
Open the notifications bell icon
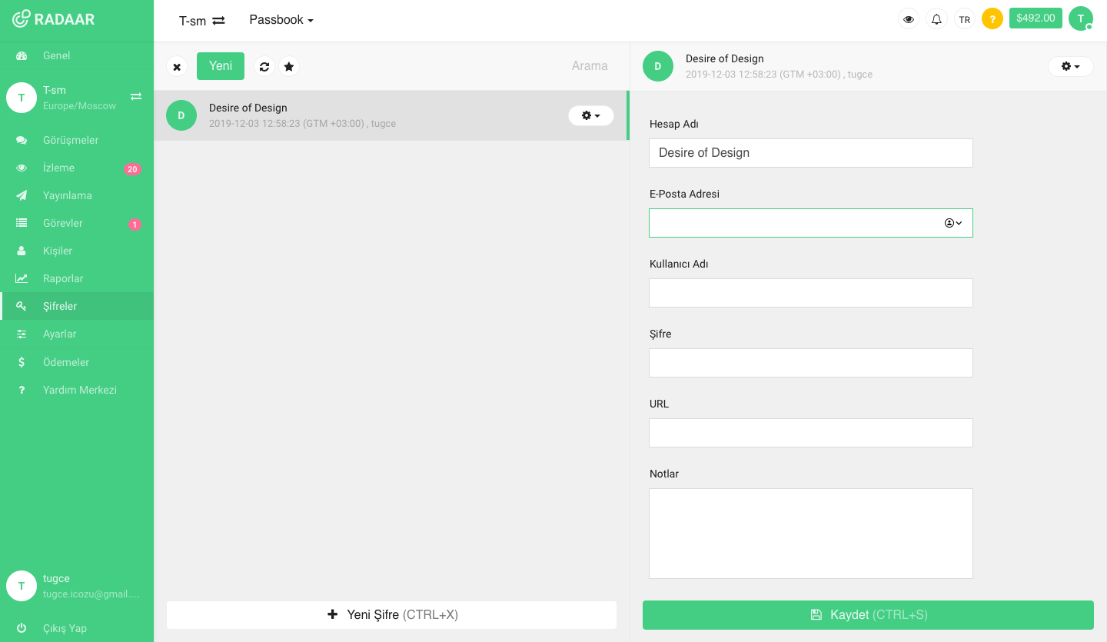[x=936, y=19]
